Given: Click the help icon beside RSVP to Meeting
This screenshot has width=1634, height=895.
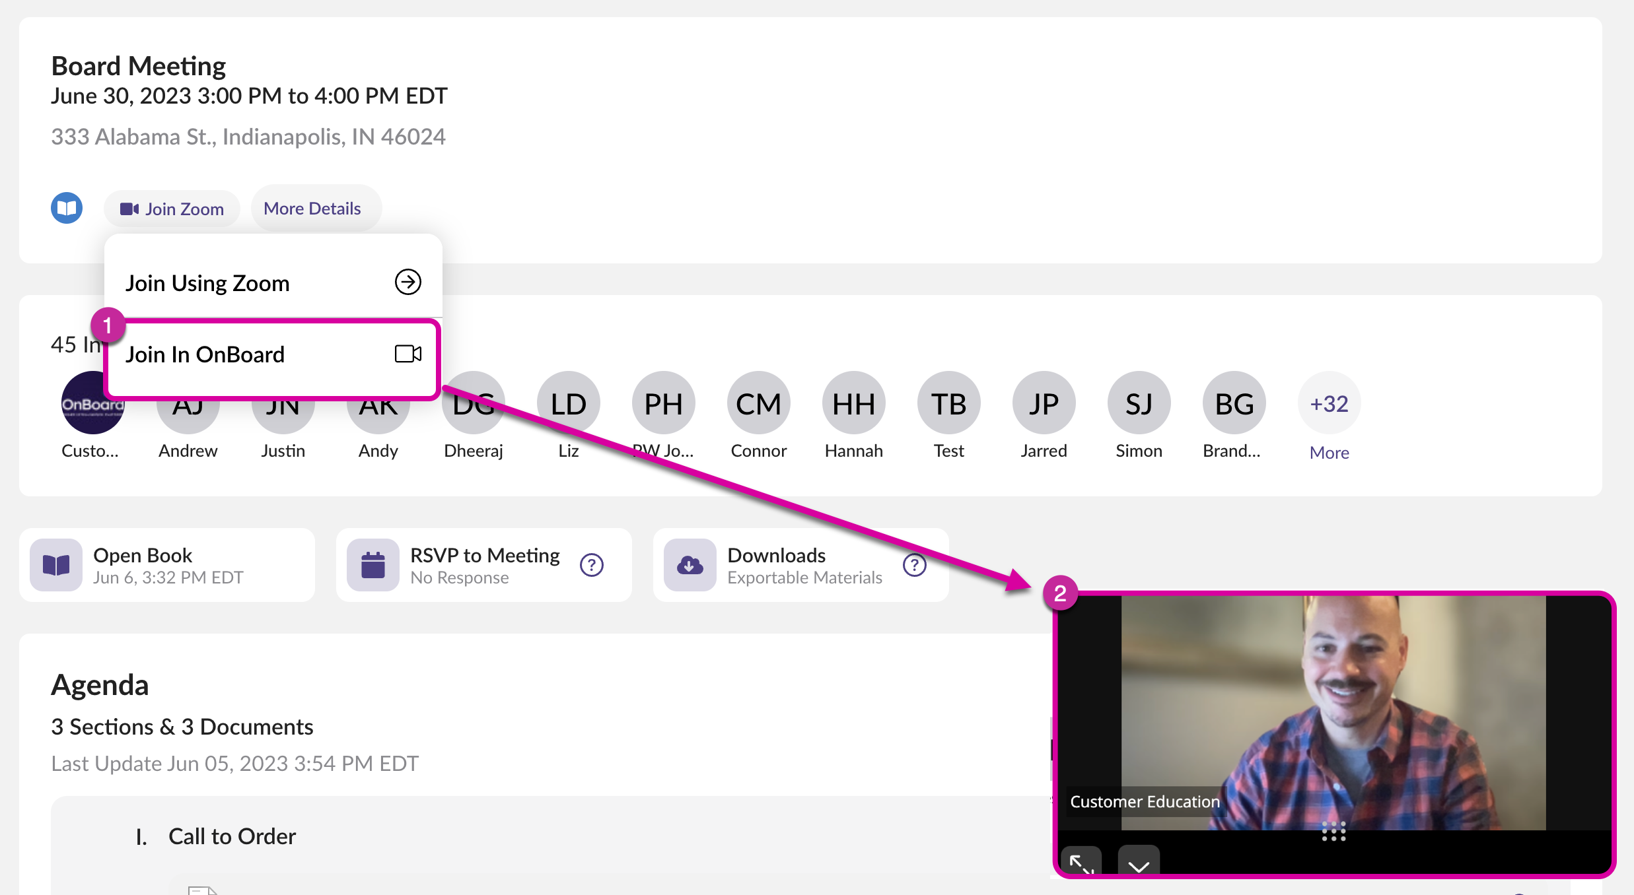Looking at the screenshot, I should (x=592, y=565).
